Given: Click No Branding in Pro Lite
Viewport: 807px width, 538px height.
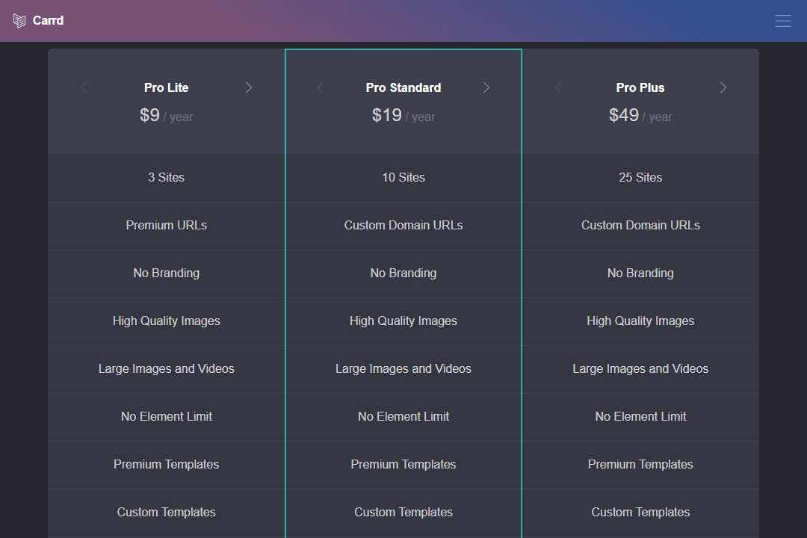Looking at the screenshot, I should point(166,273).
